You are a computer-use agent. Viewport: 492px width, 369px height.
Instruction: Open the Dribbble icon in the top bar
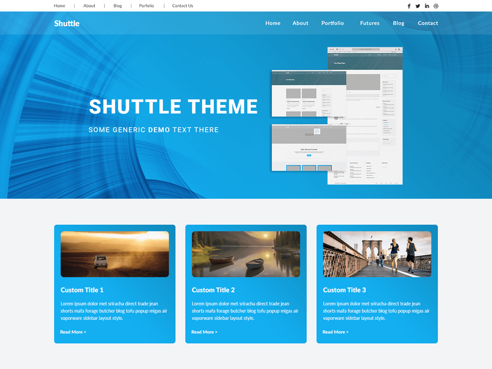[x=435, y=6]
